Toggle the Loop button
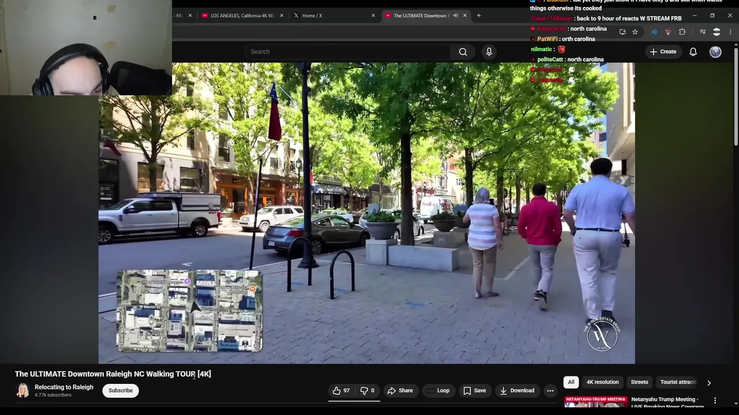The height and width of the screenshot is (415, 739). [x=438, y=391]
